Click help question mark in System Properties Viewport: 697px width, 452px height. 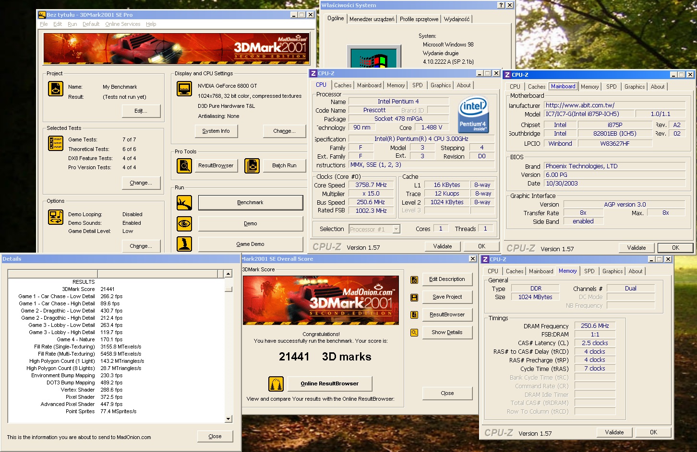pos(501,5)
